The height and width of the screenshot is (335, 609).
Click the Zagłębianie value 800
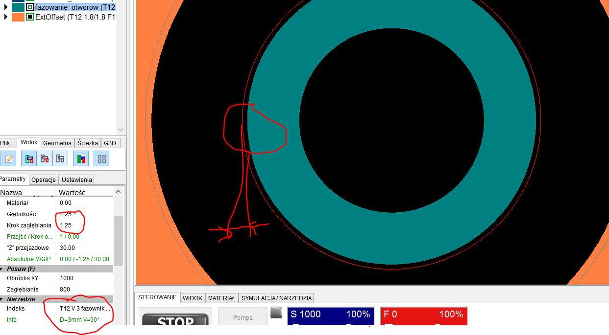(65, 290)
